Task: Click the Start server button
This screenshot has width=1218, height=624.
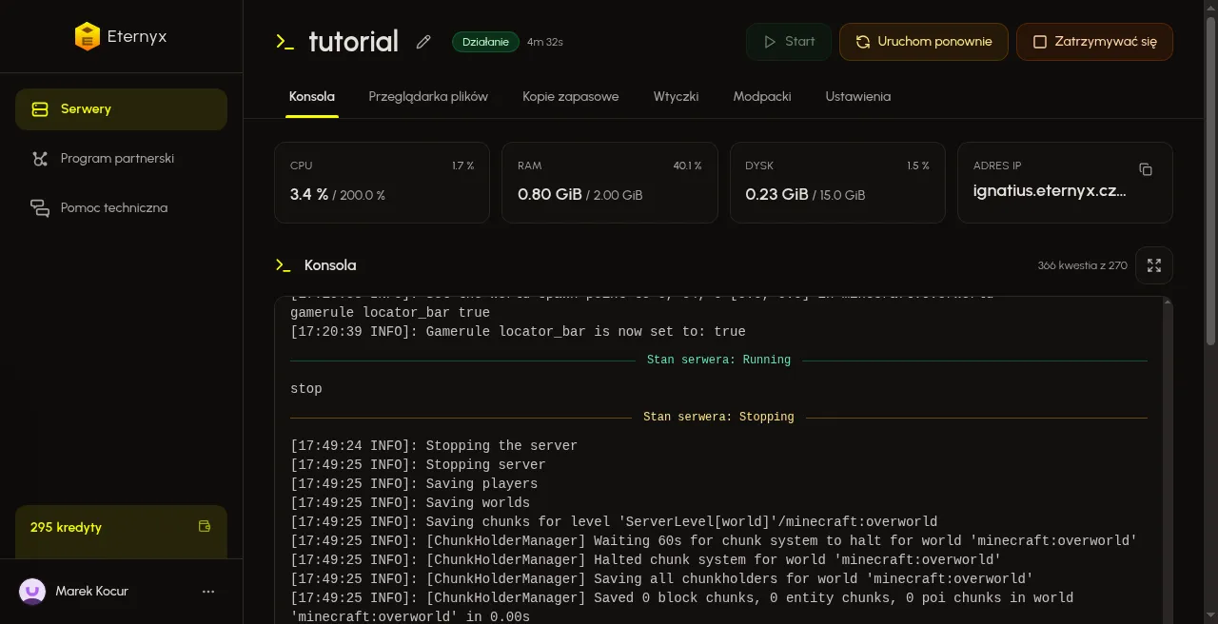Action: click(789, 42)
